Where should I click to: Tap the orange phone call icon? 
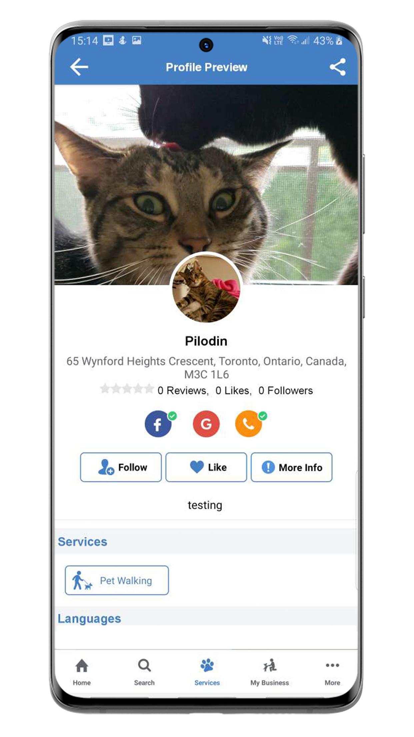point(249,424)
